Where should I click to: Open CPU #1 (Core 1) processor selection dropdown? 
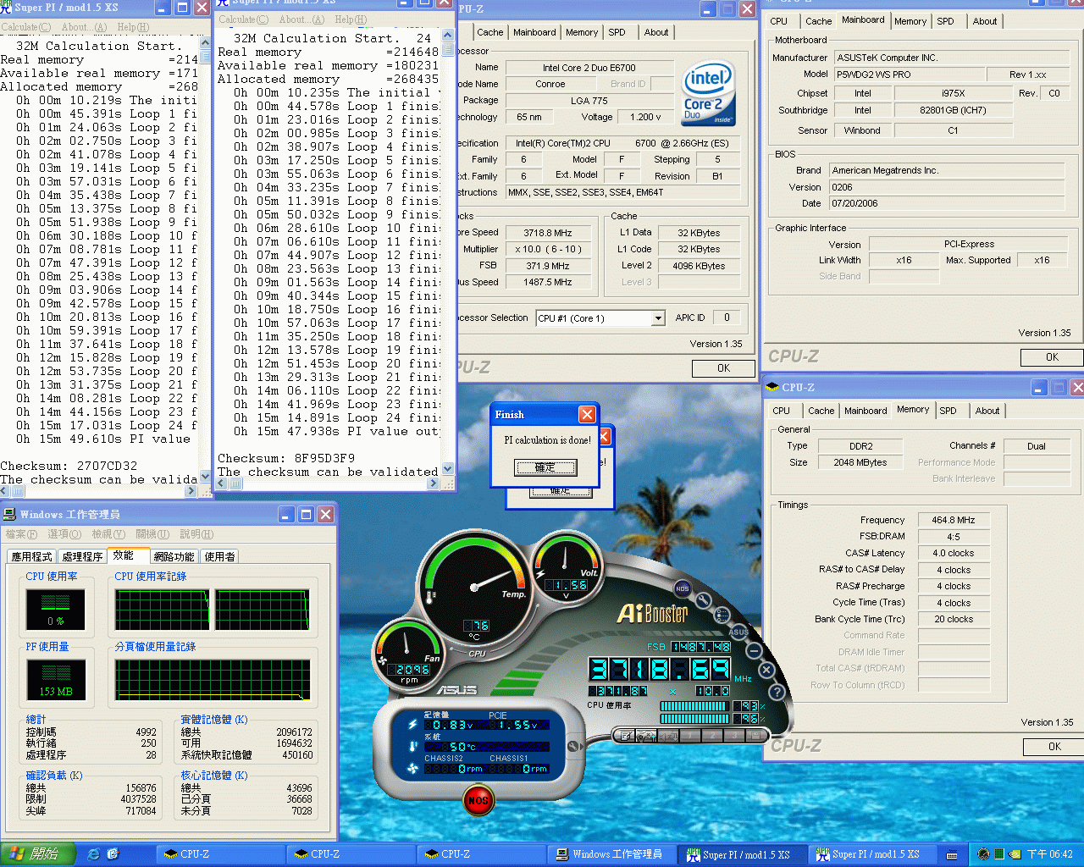pos(657,318)
